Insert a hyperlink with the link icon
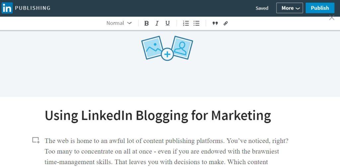The height and width of the screenshot is (167, 340). point(225,24)
